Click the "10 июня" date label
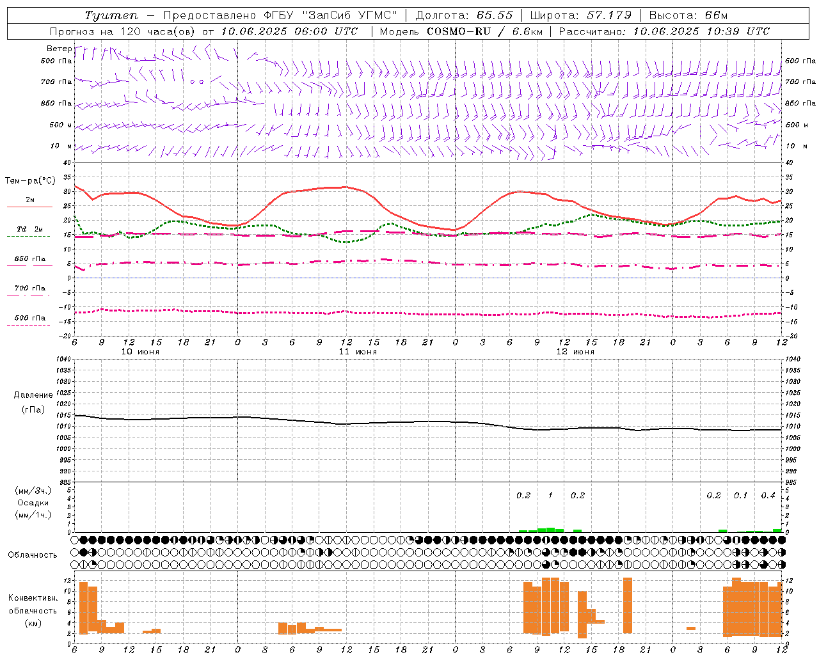 (x=140, y=352)
